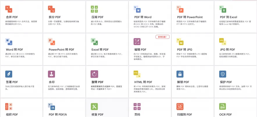Select the 编辑 PDF title
The height and width of the screenshot is (117, 257).
pyautogui.click(x=140, y=50)
